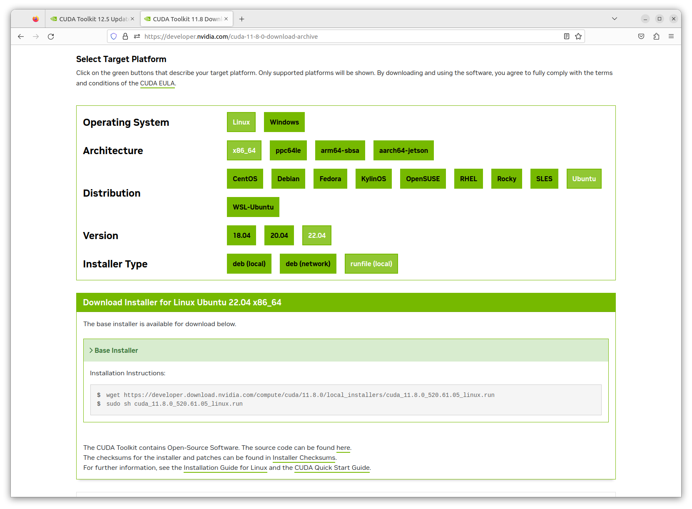Minimize the Firefox window
This screenshot has height=509, width=692.
coord(645,19)
